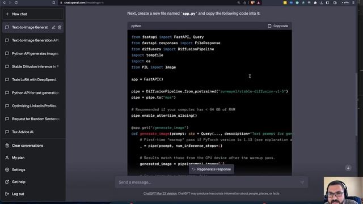Open the Python API for text generation chat
The height and width of the screenshot is (204, 363).
pyautogui.click(x=33, y=93)
